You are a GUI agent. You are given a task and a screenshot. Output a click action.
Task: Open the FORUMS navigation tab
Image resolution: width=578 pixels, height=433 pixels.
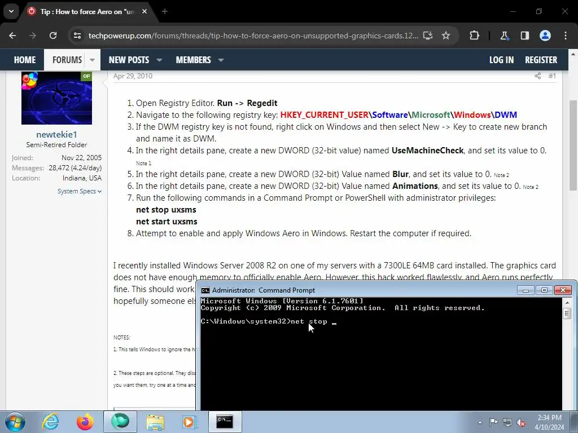(x=67, y=60)
